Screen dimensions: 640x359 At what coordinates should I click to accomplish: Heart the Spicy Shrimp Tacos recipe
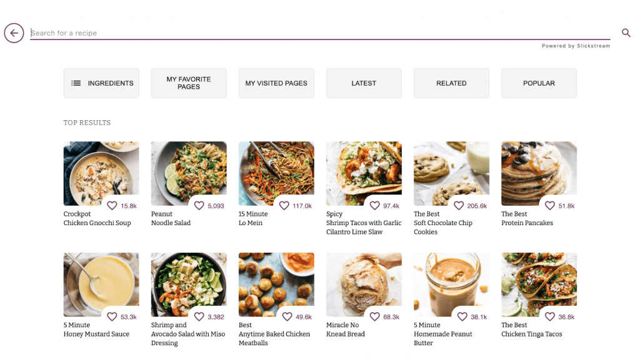[375, 206]
